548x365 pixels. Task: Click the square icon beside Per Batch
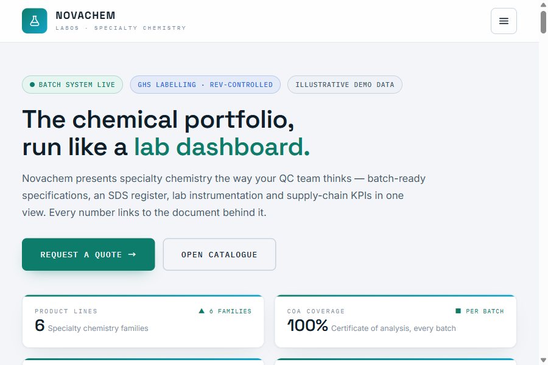(x=458, y=311)
